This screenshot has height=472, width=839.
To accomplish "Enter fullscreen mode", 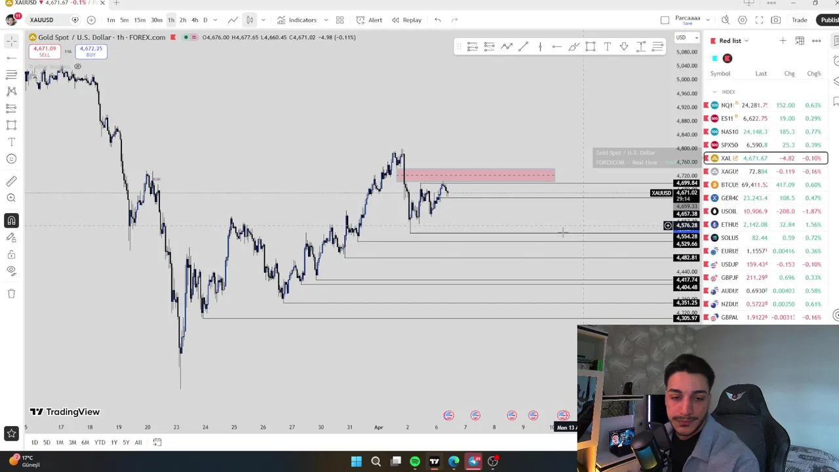I will [x=759, y=20].
